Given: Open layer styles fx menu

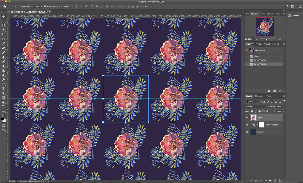Looking at the screenshot, I should 256,181.
